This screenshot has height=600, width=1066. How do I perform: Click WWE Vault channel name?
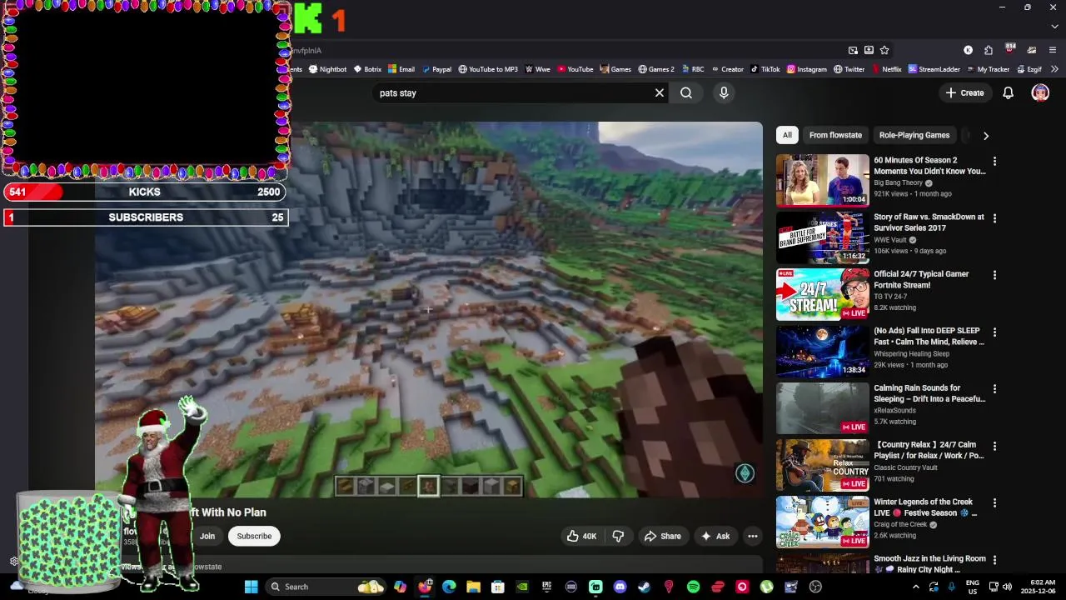click(889, 239)
